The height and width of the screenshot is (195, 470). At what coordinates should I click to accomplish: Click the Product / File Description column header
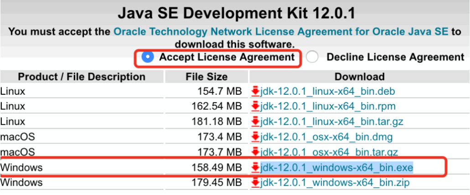coord(82,77)
